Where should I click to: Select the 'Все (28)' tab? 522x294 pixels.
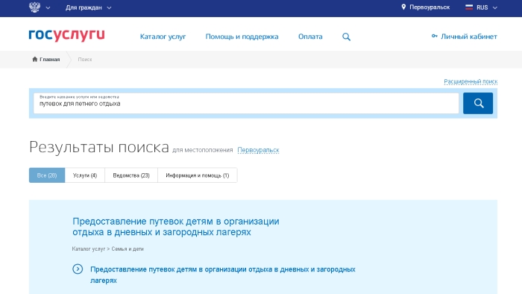click(47, 175)
